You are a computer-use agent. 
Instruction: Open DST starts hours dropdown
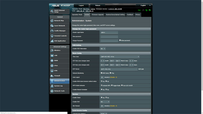[131, 61]
